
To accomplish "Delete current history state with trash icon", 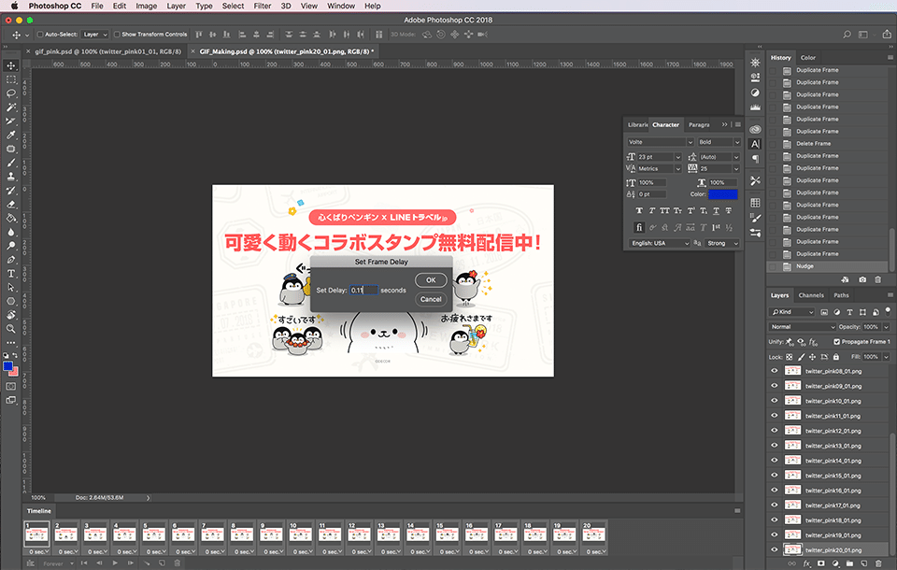I will pyautogui.click(x=877, y=279).
